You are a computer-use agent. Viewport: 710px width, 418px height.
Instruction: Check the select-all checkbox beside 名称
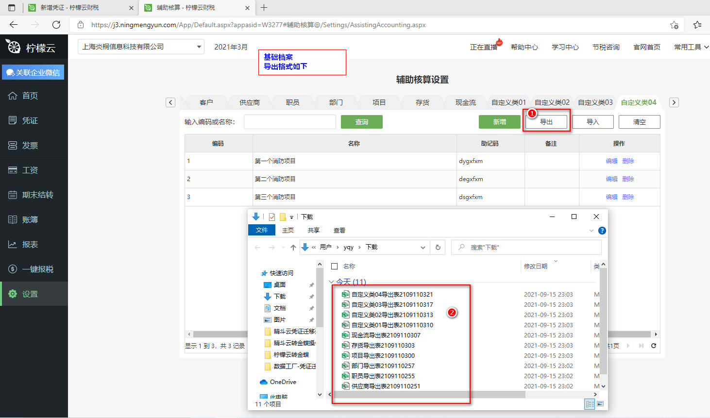tap(334, 266)
